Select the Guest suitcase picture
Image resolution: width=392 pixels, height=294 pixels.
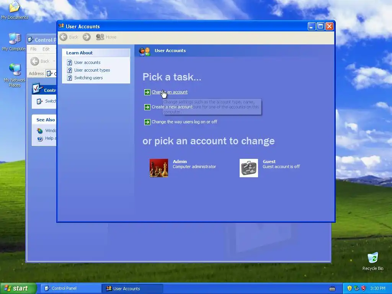(249, 168)
